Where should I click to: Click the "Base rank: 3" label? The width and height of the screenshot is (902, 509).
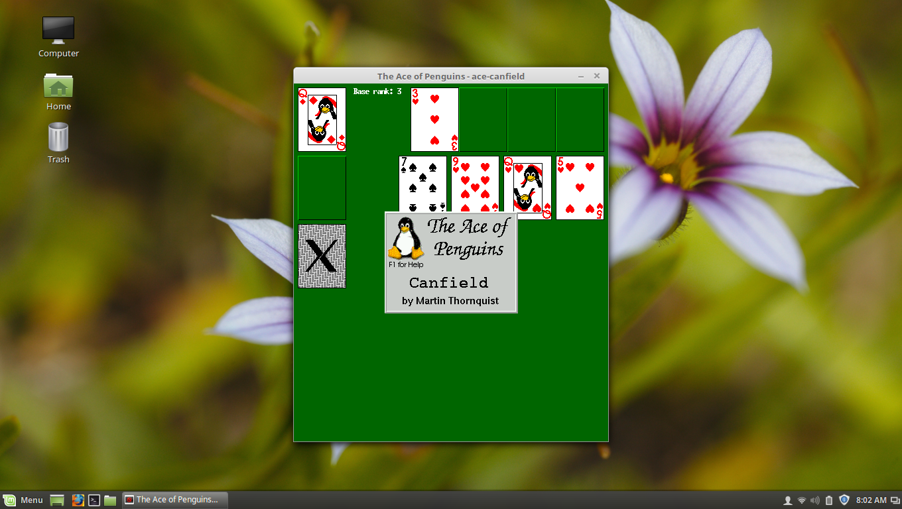(377, 91)
